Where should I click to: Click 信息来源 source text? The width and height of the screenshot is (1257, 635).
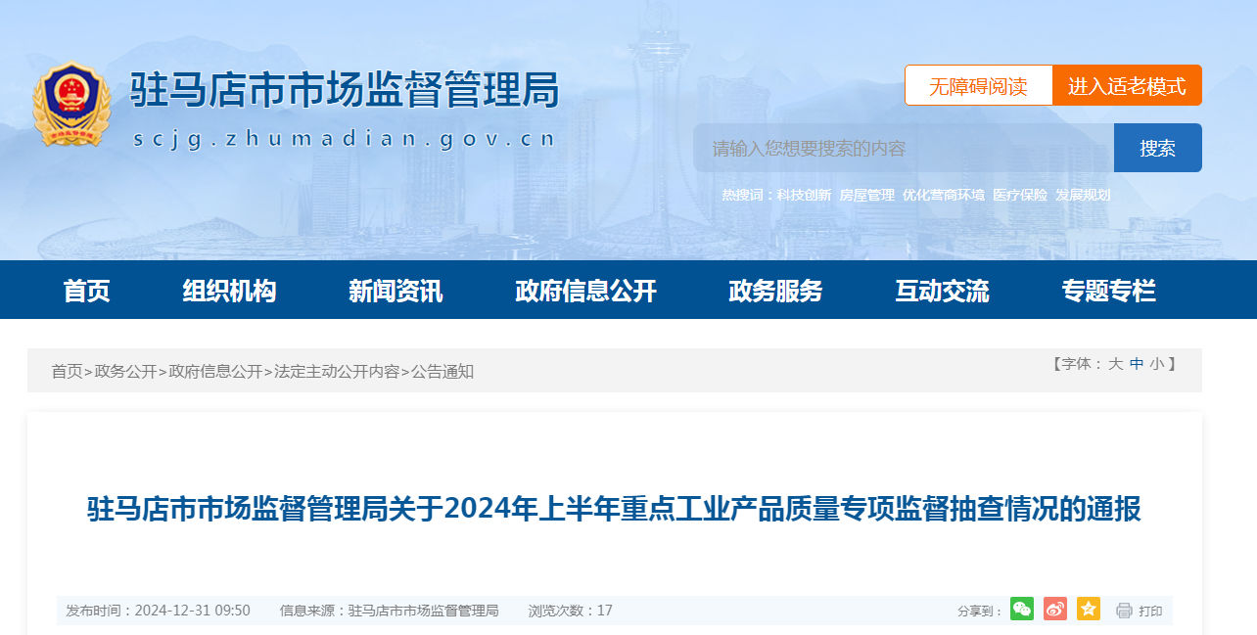[390, 611]
